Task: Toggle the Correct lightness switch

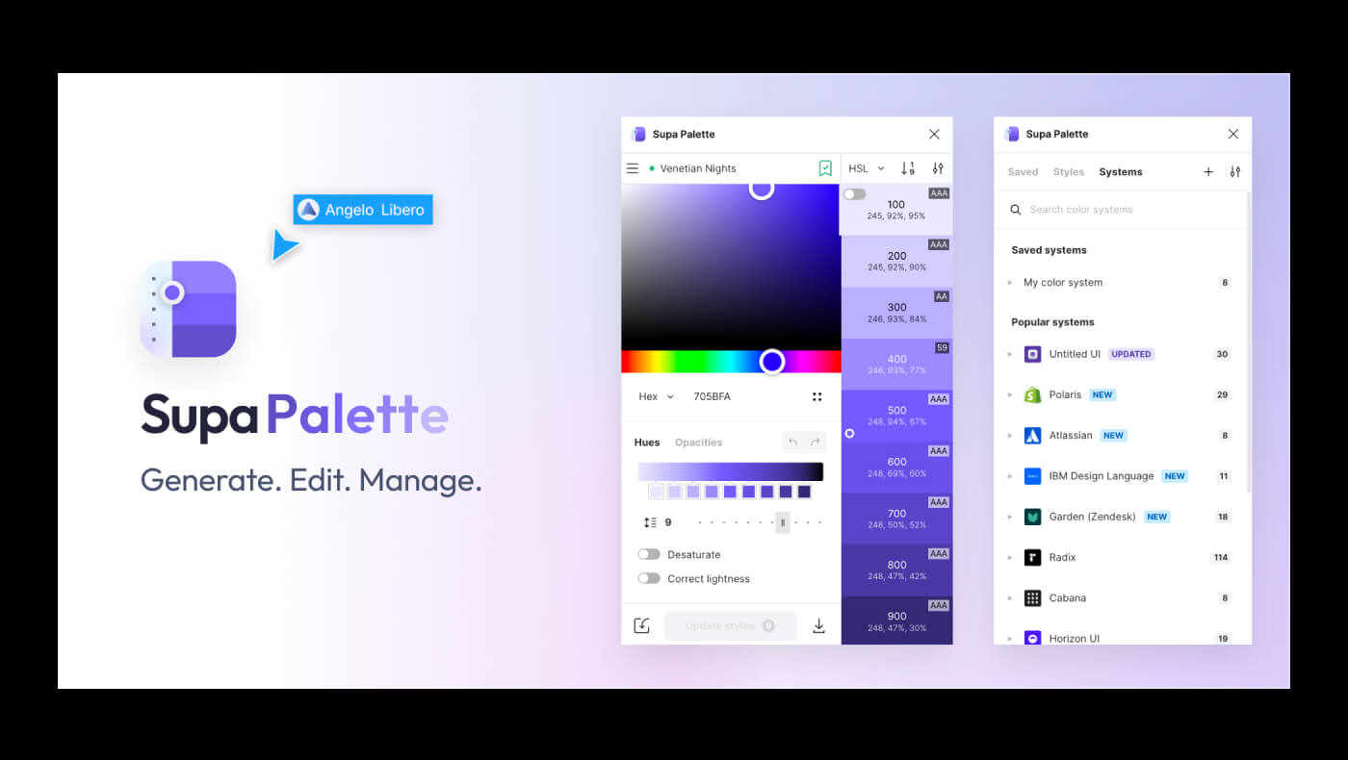Action: (649, 578)
